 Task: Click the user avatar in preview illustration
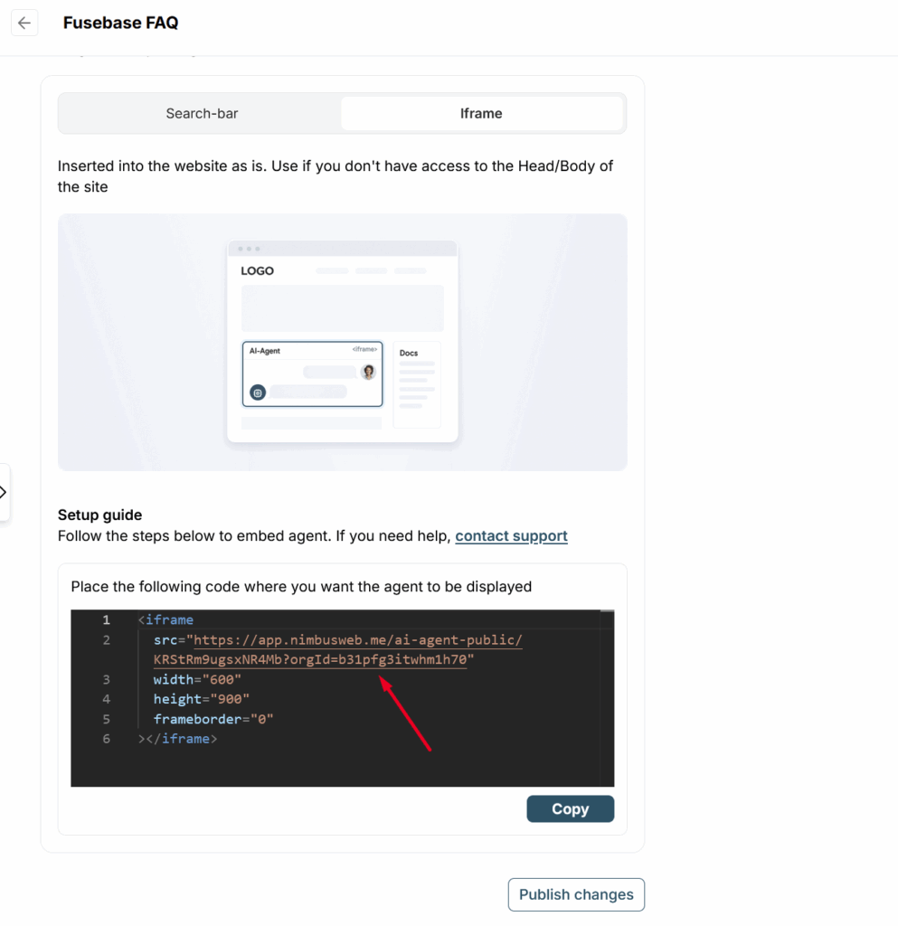[x=368, y=372]
